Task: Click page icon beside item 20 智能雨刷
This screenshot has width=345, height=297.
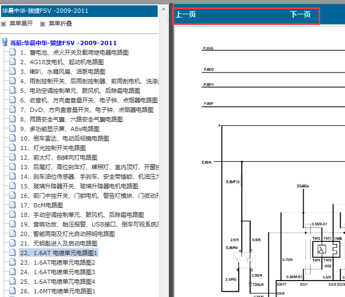Action: coord(13,233)
